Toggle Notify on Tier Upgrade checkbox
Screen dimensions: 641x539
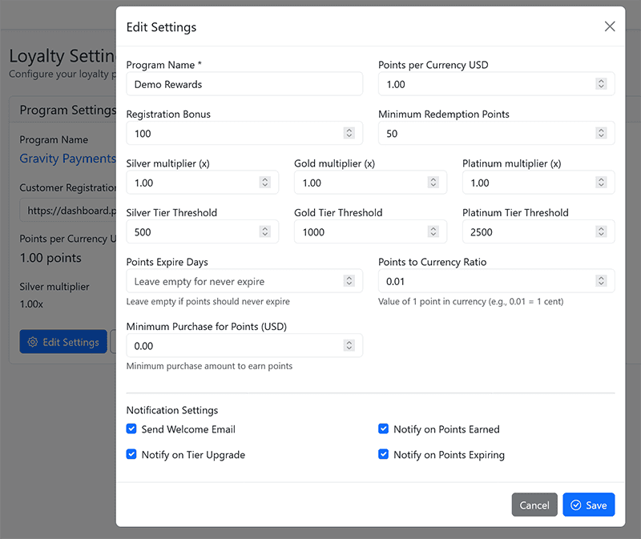coord(131,454)
